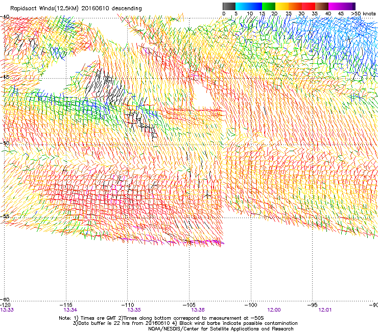Click the '>50 knots' legend label

pos(363,13)
